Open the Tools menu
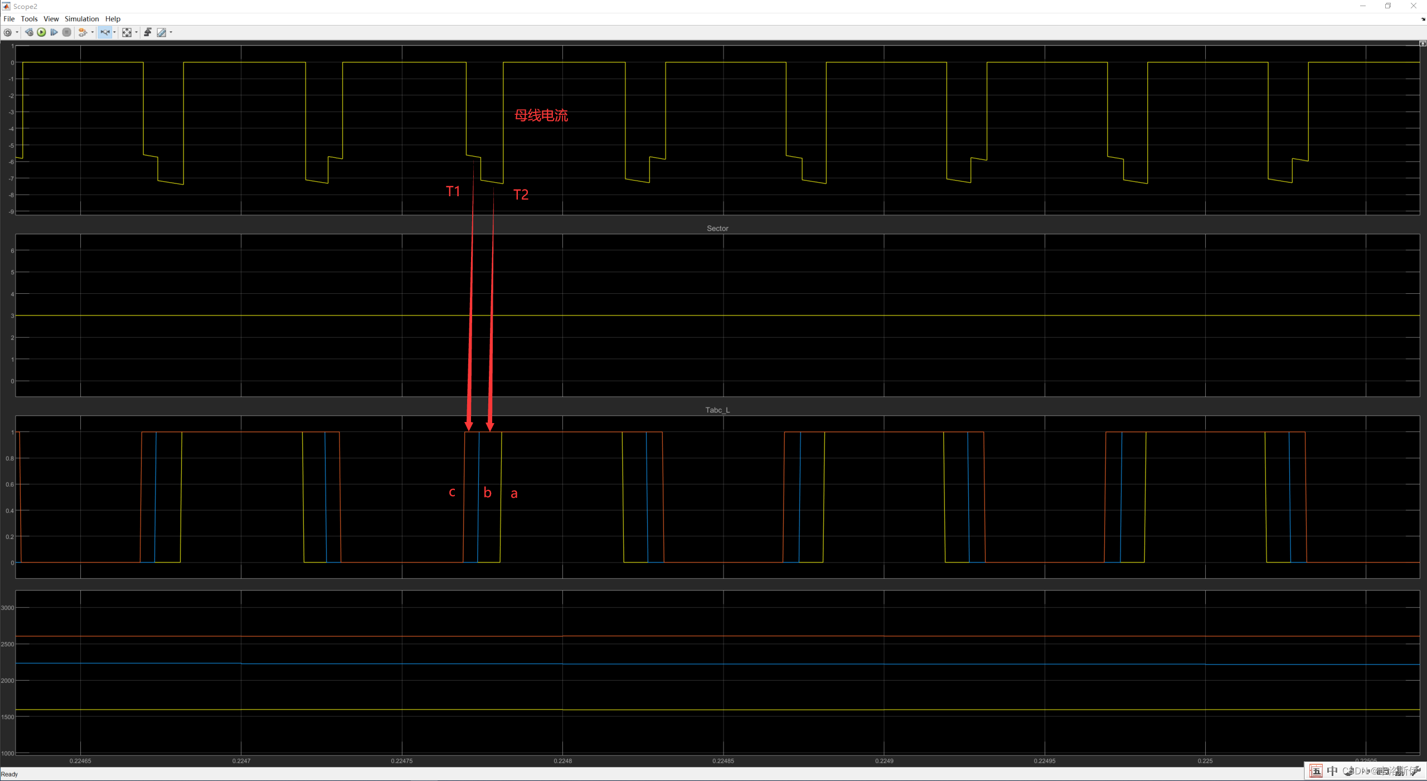Viewport: 1427px width, 781px height. [x=29, y=19]
